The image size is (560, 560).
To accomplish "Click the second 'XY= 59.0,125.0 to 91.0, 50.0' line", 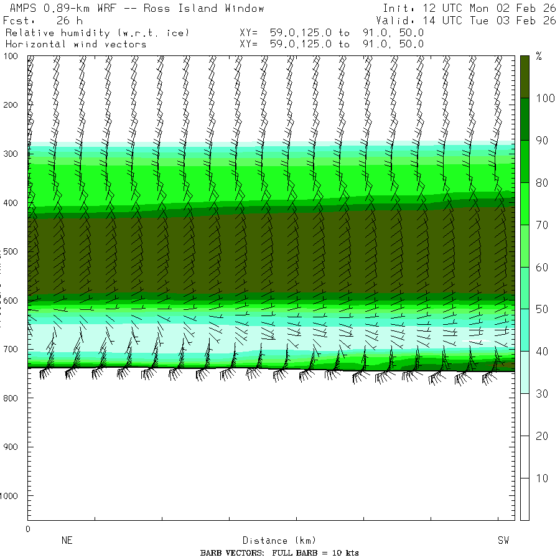I will [x=332, y=44].
